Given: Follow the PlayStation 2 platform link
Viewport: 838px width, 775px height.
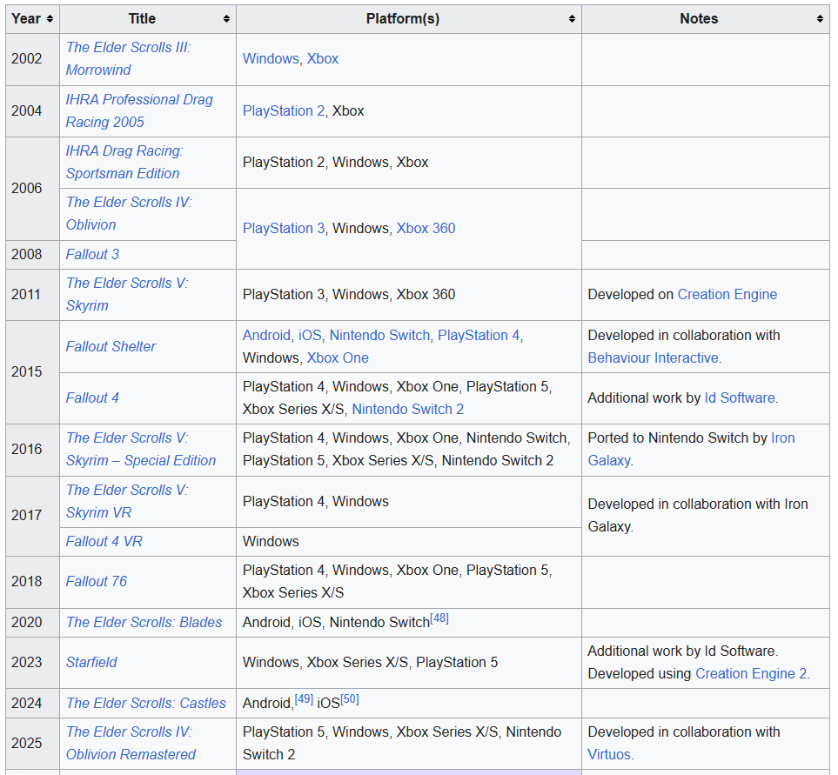Looking at the screenshot, I should click(284, 110).
